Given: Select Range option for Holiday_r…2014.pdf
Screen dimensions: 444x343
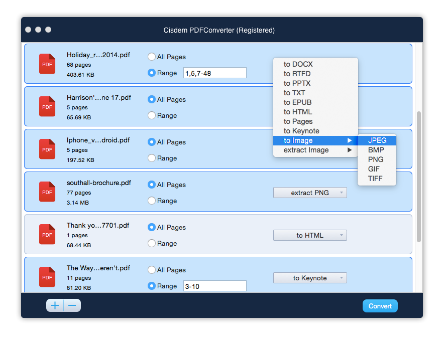Looking at the screenshot, I should (152, 73).
